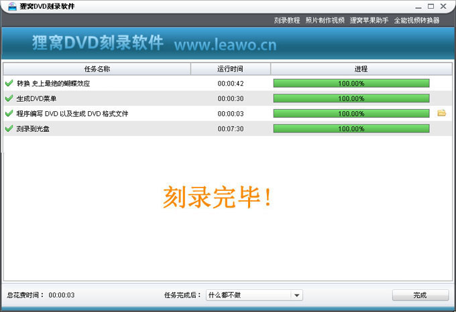Select the task row 转换 史上最绝的蝴蝶效应
This screenshot has width=456, height=312.
[228, 83]
